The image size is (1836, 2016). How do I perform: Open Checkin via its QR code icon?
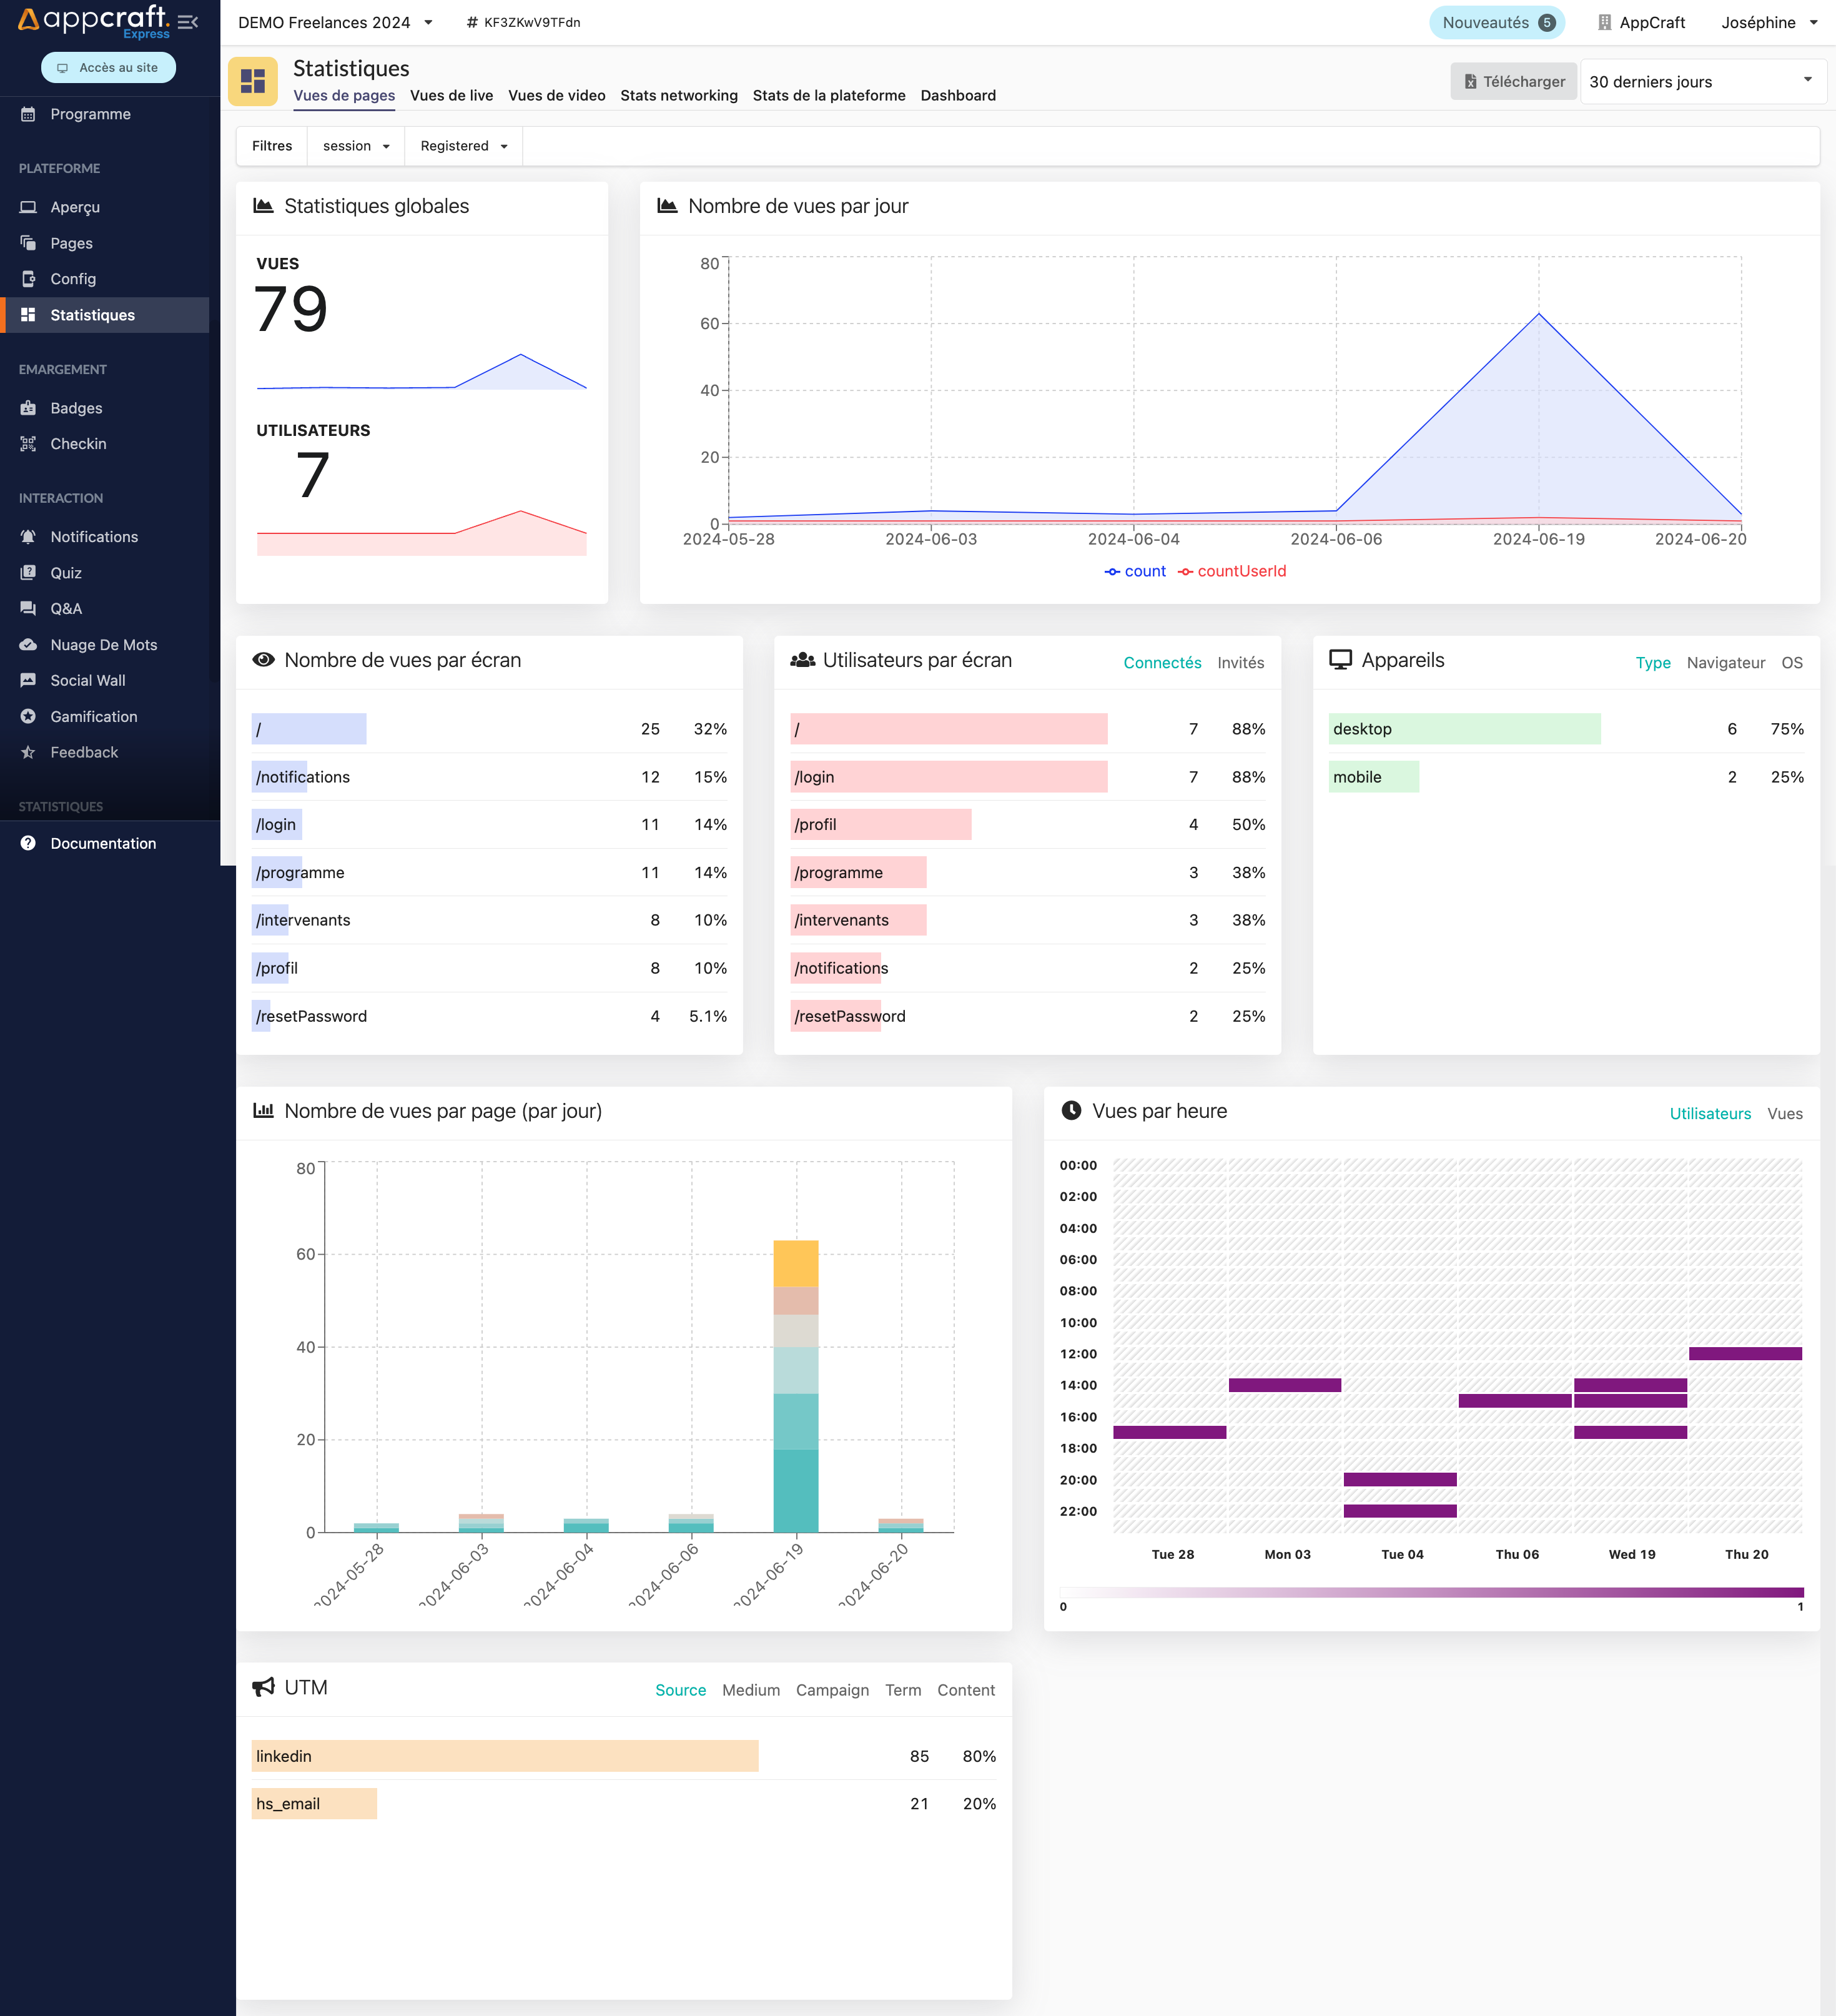(x=28, y=444)
